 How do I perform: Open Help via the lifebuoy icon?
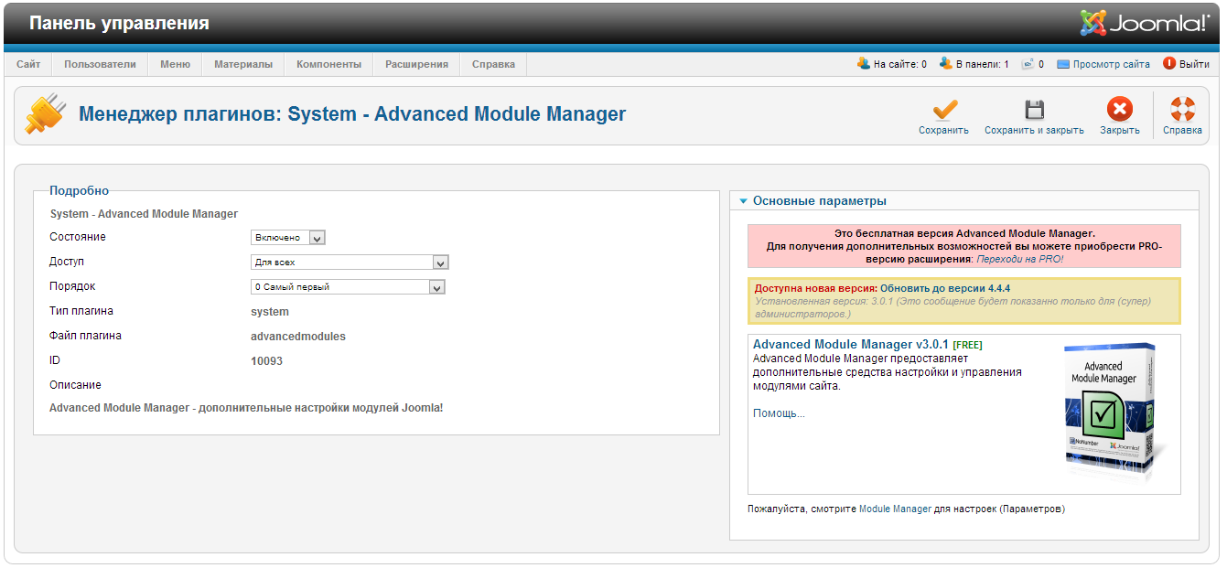point(1183,110)
